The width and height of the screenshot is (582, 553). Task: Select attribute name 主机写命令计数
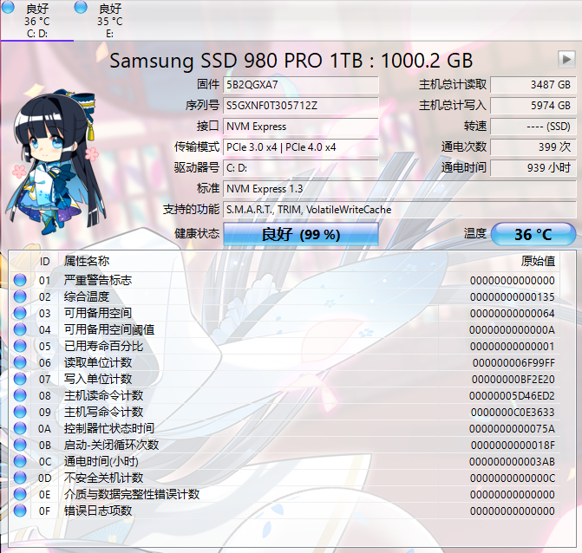pyautogui.click(x=103, y=412)
